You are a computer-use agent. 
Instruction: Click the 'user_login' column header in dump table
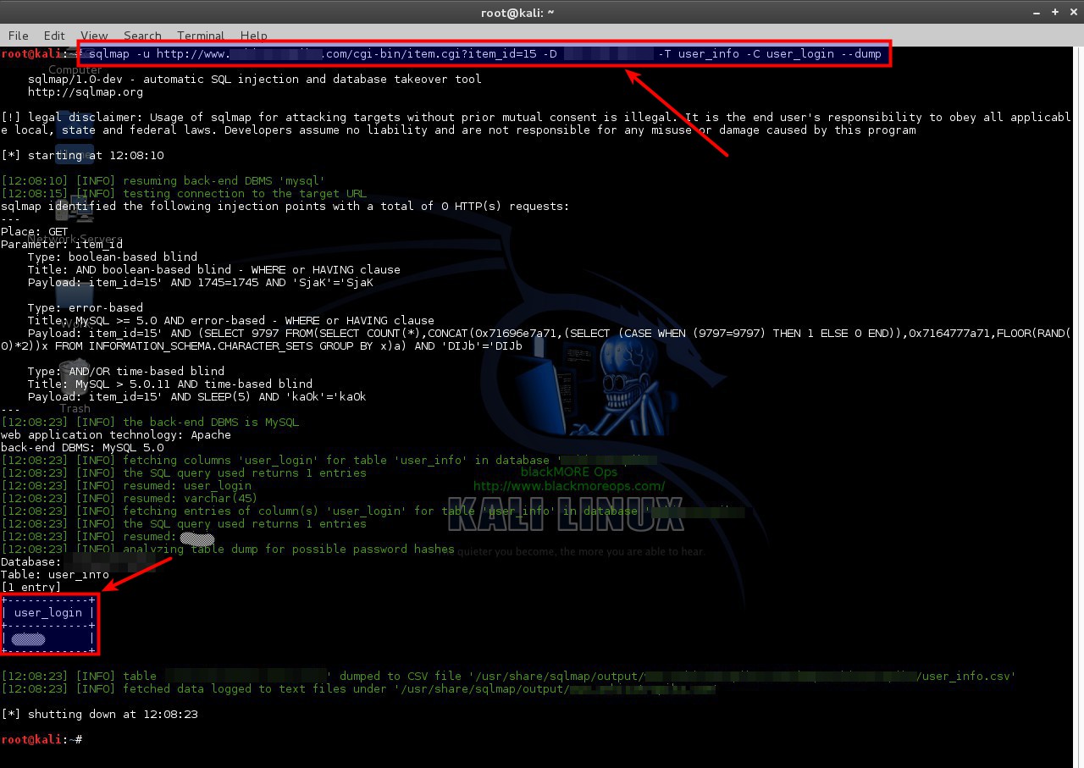pos(48,613)
